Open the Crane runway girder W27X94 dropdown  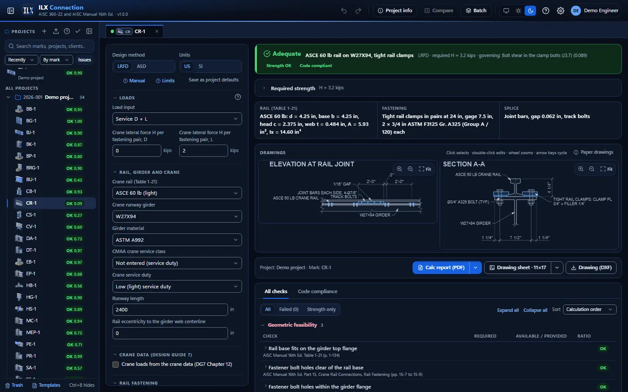coord(177,216)
